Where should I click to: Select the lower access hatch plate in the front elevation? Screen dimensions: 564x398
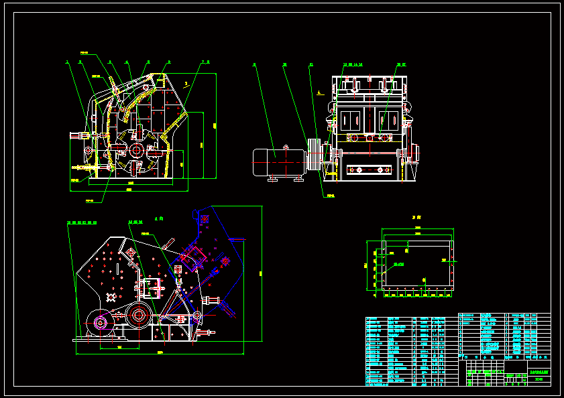[369, 170]
